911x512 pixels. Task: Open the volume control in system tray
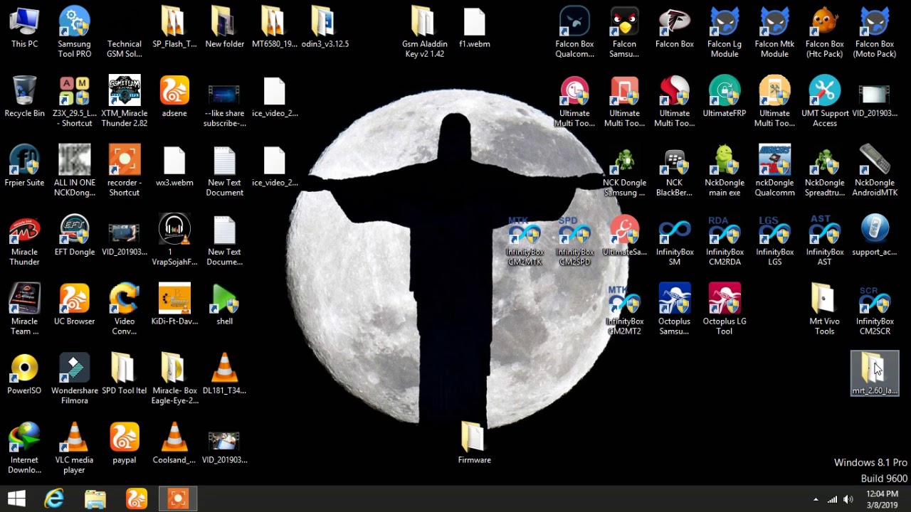click(x=848, y=499)
